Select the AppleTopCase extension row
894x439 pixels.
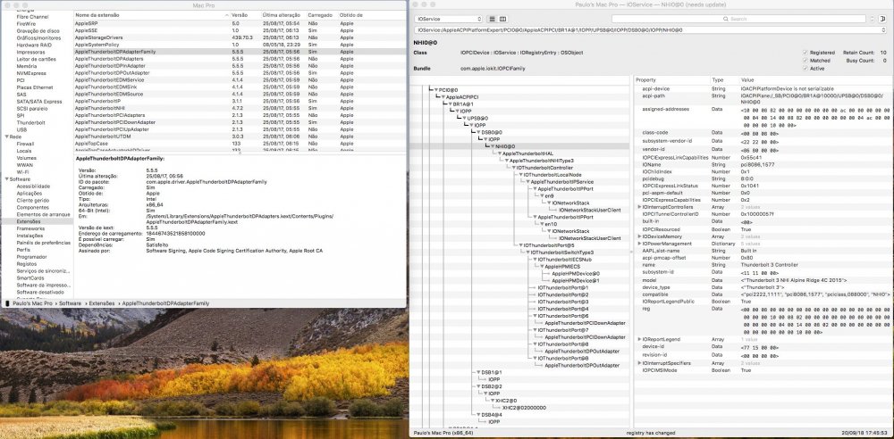pos(240,144)
